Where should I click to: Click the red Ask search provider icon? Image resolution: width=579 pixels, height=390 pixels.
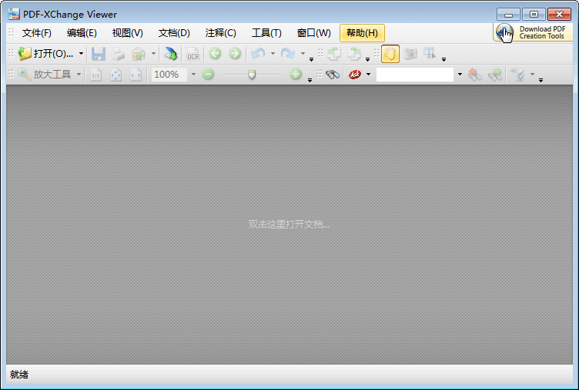point(355,75)
